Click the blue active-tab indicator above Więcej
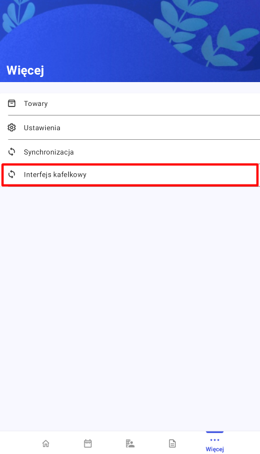 pyautogui.click(x=215, y=432)
